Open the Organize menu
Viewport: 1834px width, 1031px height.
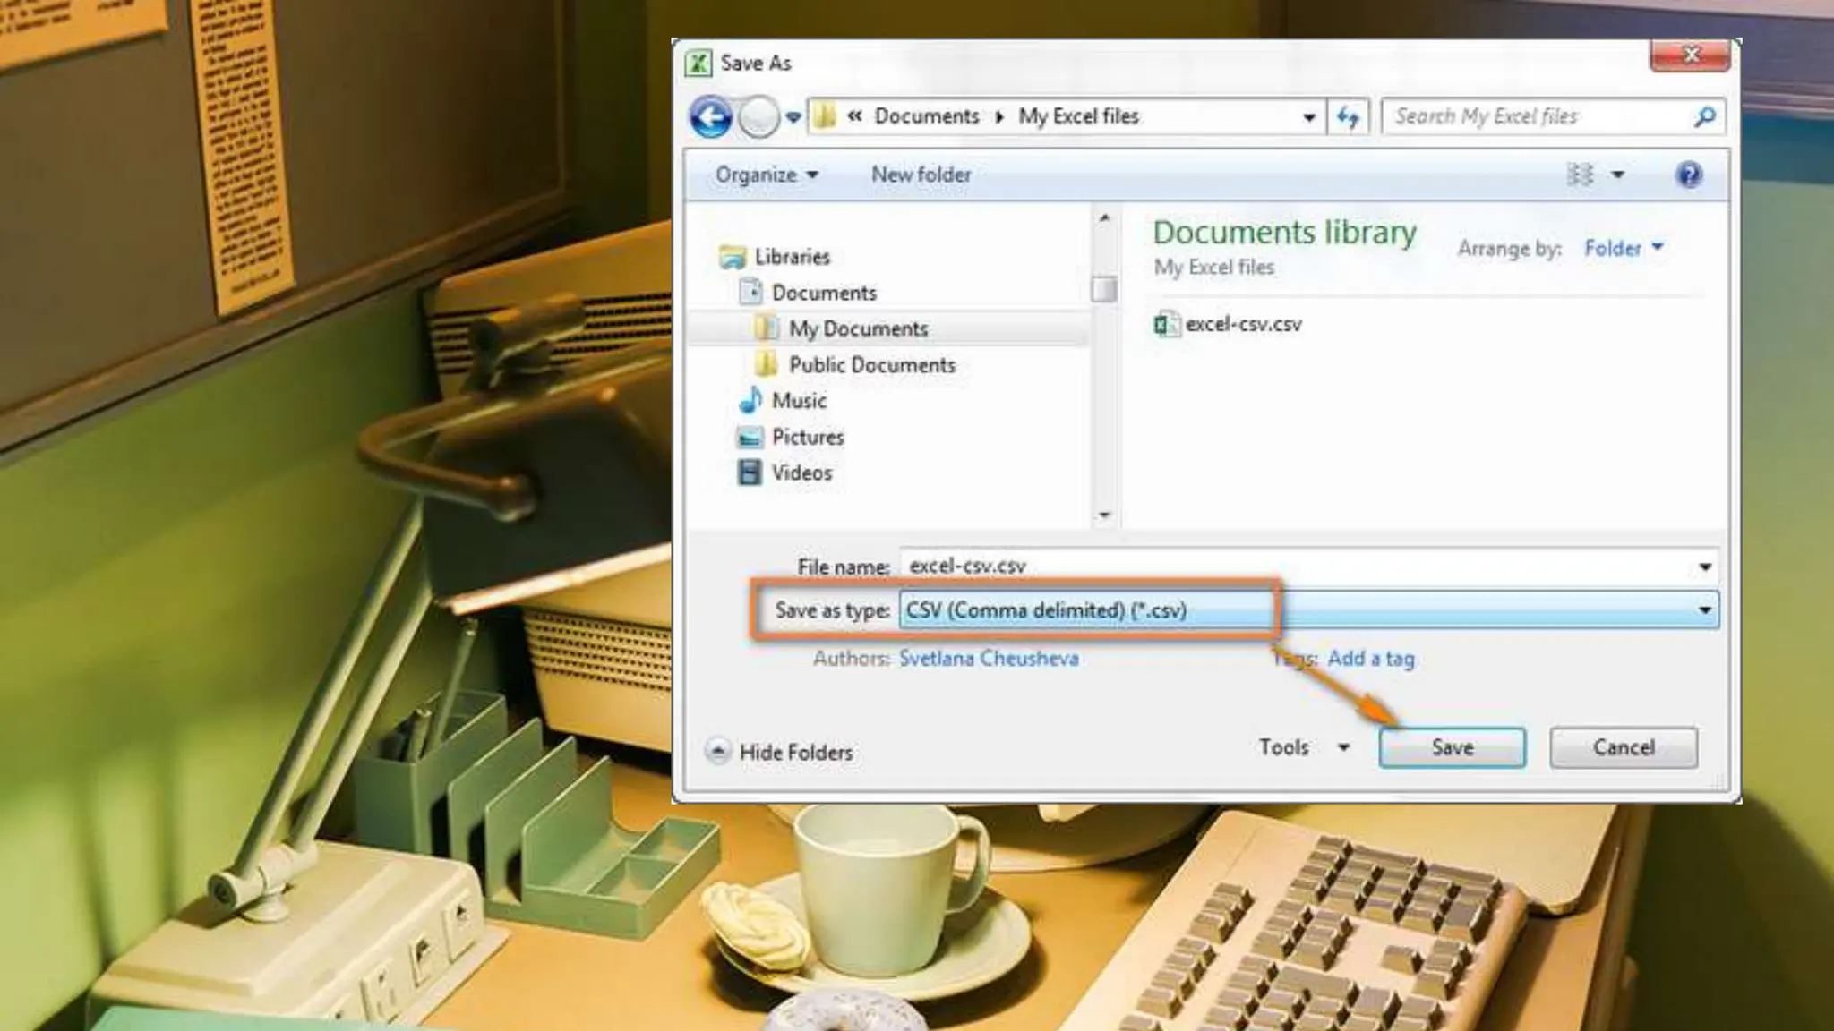(x=766, y=175)
